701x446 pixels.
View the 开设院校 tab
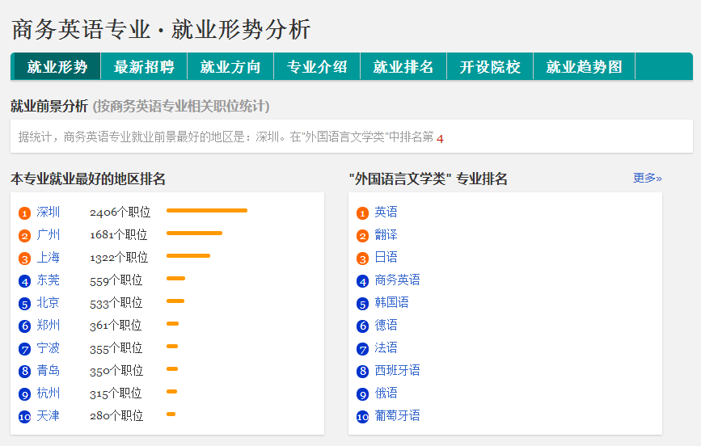click(x=490, y=66)
